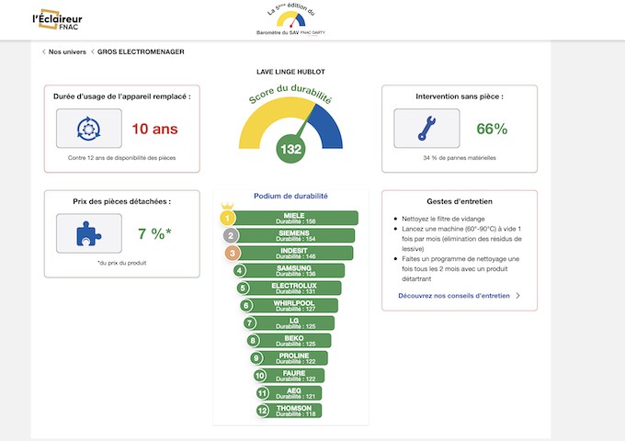Viewport: 625px width, 441px height.
Task: Select the AEG podium bar
Action: coord(294,393)
